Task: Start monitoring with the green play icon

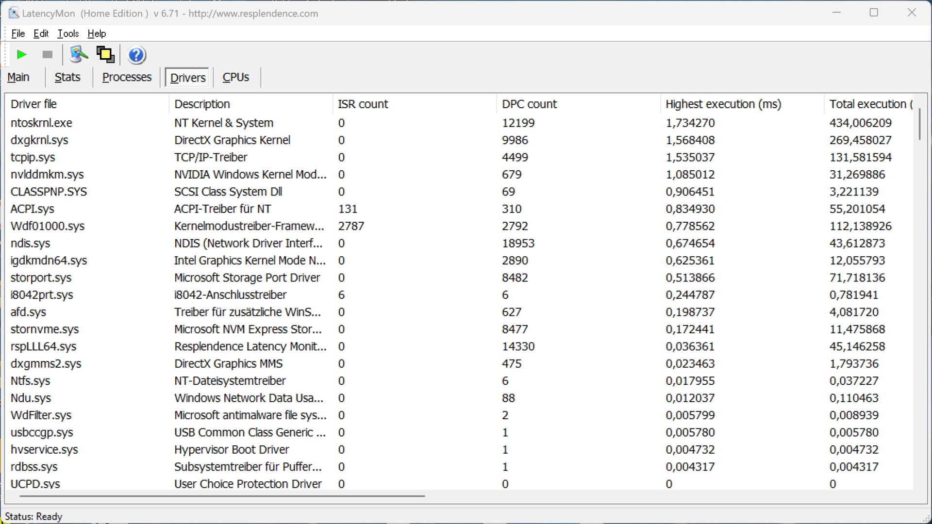Action: coord(21,55)
